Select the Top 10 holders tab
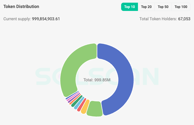194x125 pixels. [x=129, y=7]
